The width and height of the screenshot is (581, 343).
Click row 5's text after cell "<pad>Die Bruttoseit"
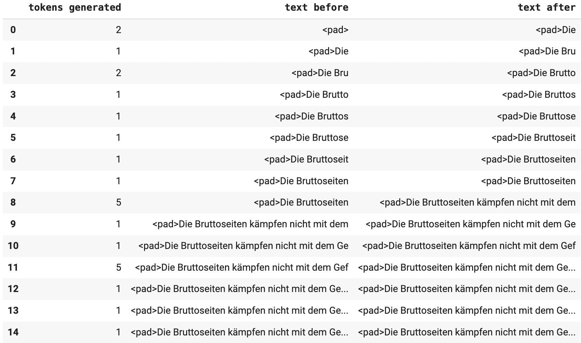[x=533, y=138]
